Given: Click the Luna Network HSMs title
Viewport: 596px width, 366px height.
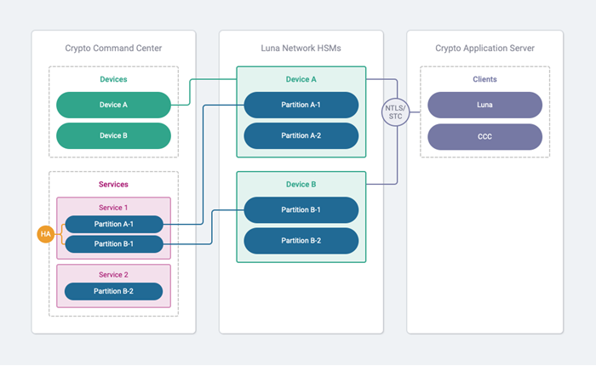Looking at the screenshot, I should [301, 49].
